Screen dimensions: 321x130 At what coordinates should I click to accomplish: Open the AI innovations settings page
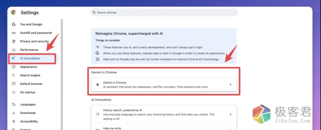[x=30, y=58]
